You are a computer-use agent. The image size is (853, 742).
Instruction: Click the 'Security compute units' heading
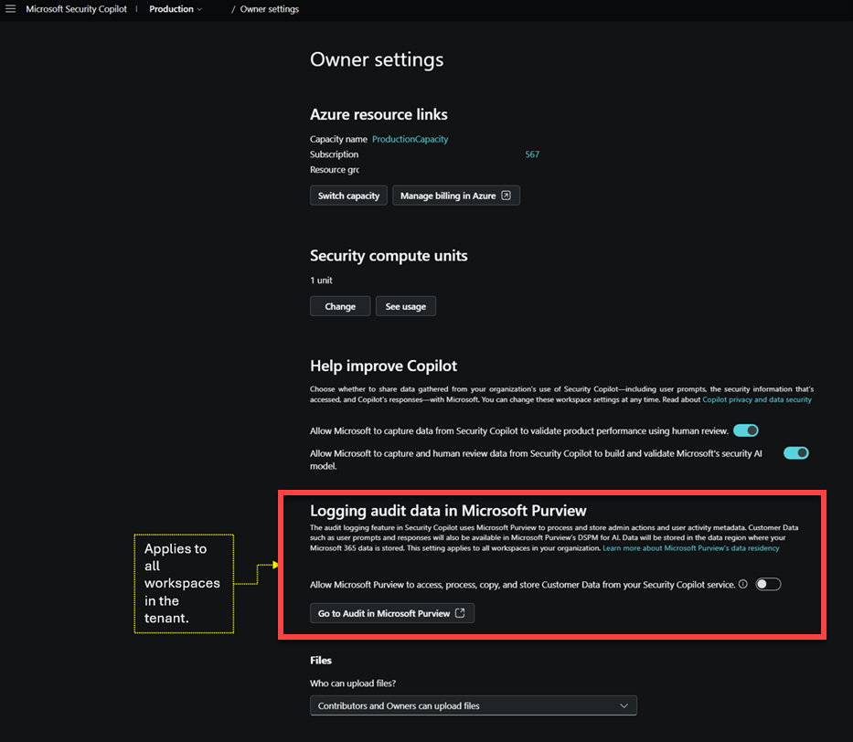pyautogui.click(x=389, y=256)
